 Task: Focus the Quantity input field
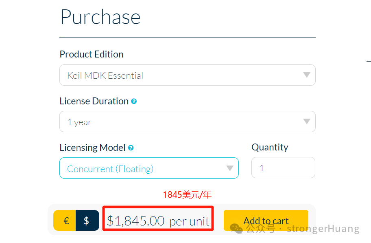click(x=283, y=168)
